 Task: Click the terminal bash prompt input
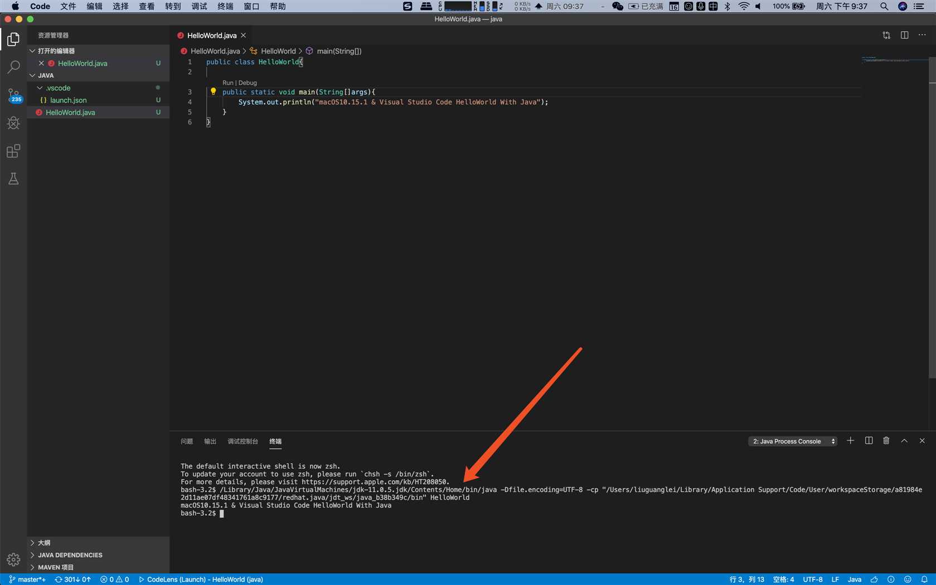point(221,513)
